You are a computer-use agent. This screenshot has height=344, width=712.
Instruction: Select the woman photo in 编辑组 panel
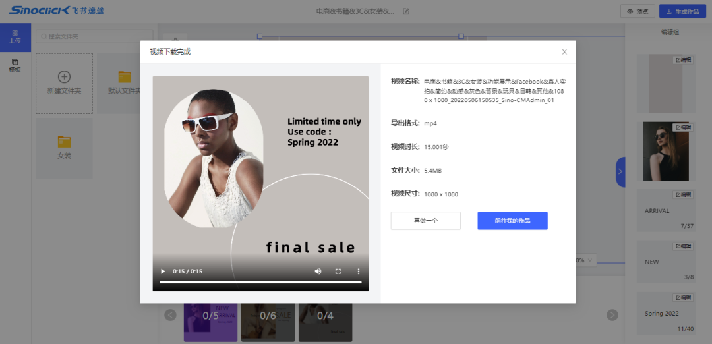coord(666,151)
